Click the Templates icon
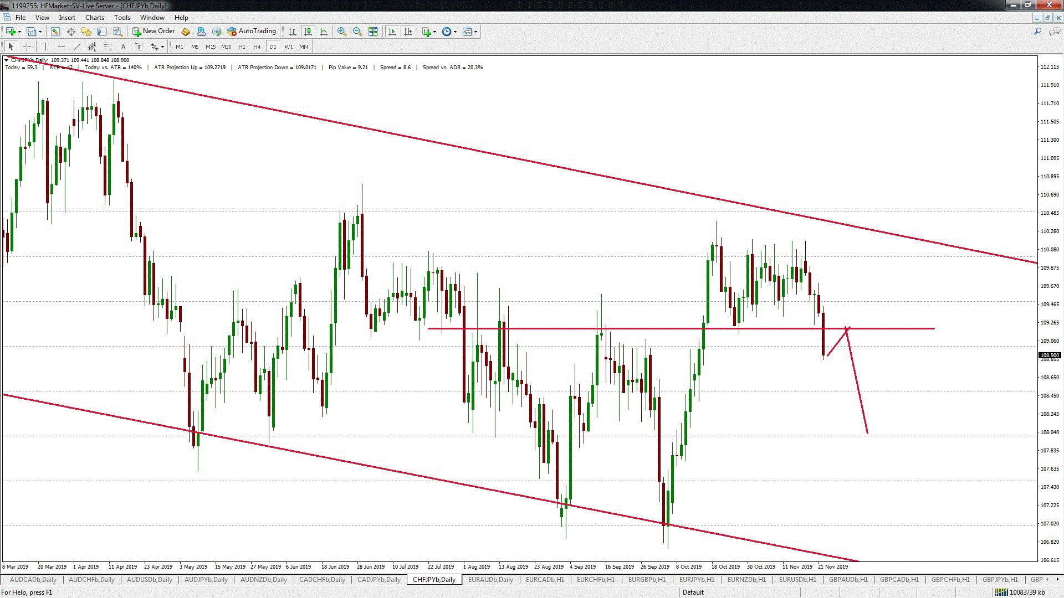 467,32
